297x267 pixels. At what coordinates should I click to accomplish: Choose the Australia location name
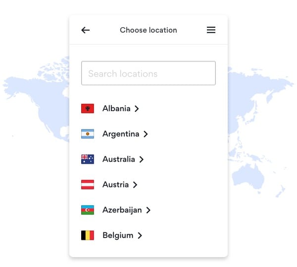pos(119,159)
